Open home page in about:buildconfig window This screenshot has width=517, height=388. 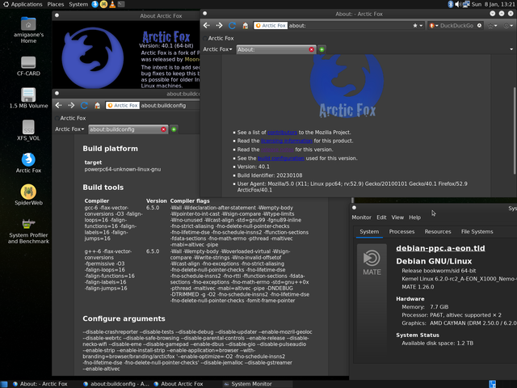(x=97, y=105)
